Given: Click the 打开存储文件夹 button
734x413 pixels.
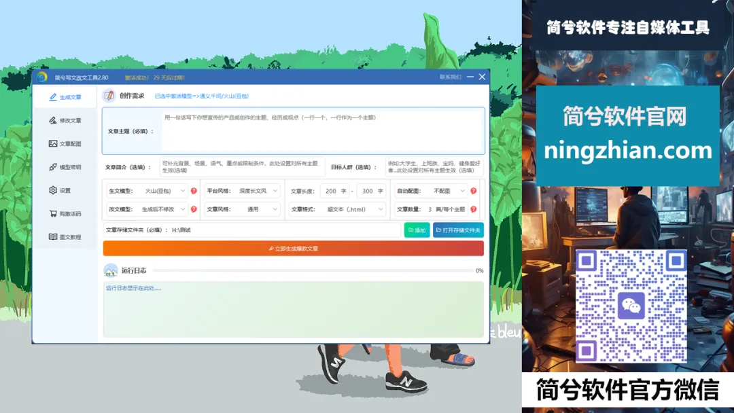Looking at the screenshot, I should [x=458, y=230].
